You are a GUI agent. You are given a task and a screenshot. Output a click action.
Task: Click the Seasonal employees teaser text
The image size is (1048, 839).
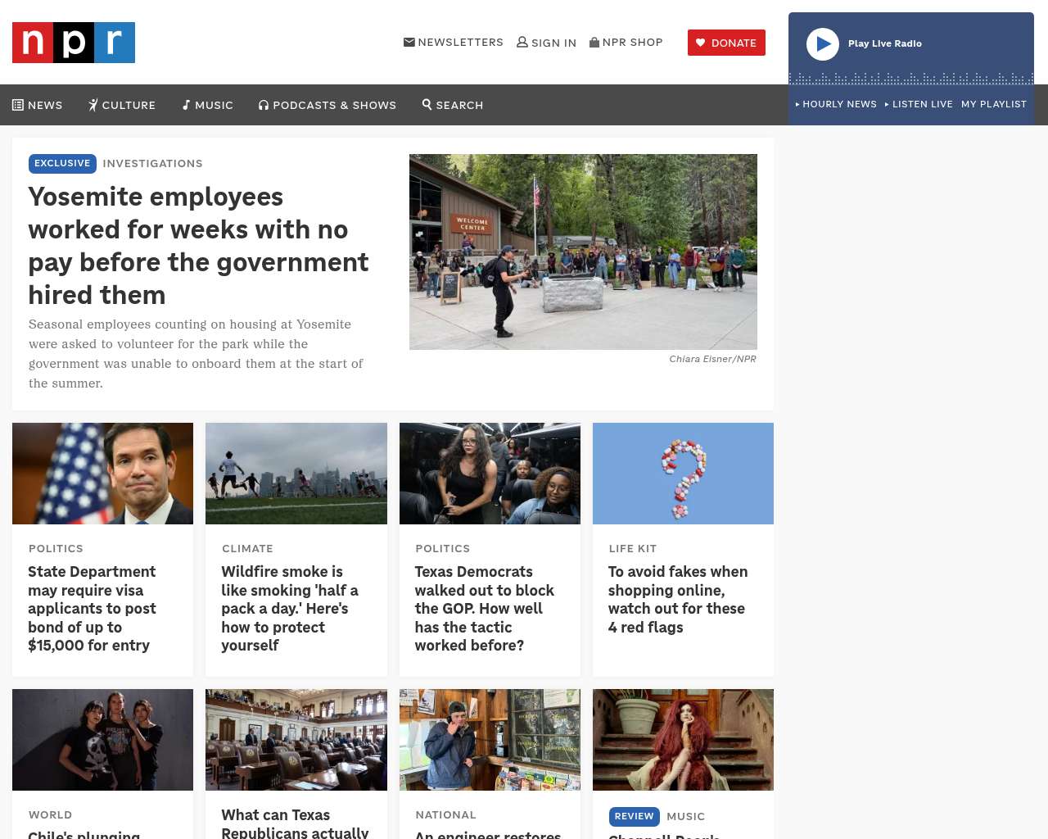click(196, 354)
